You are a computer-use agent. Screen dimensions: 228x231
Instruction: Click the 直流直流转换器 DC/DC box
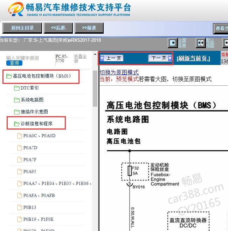click(188, 222)
